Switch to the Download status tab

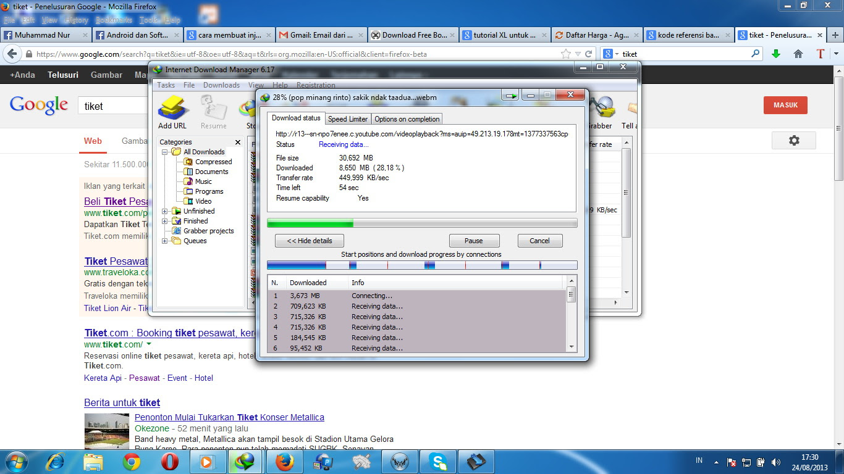[296, 118]
